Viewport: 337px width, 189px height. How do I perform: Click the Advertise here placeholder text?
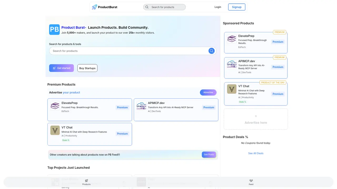pos(256,123)
